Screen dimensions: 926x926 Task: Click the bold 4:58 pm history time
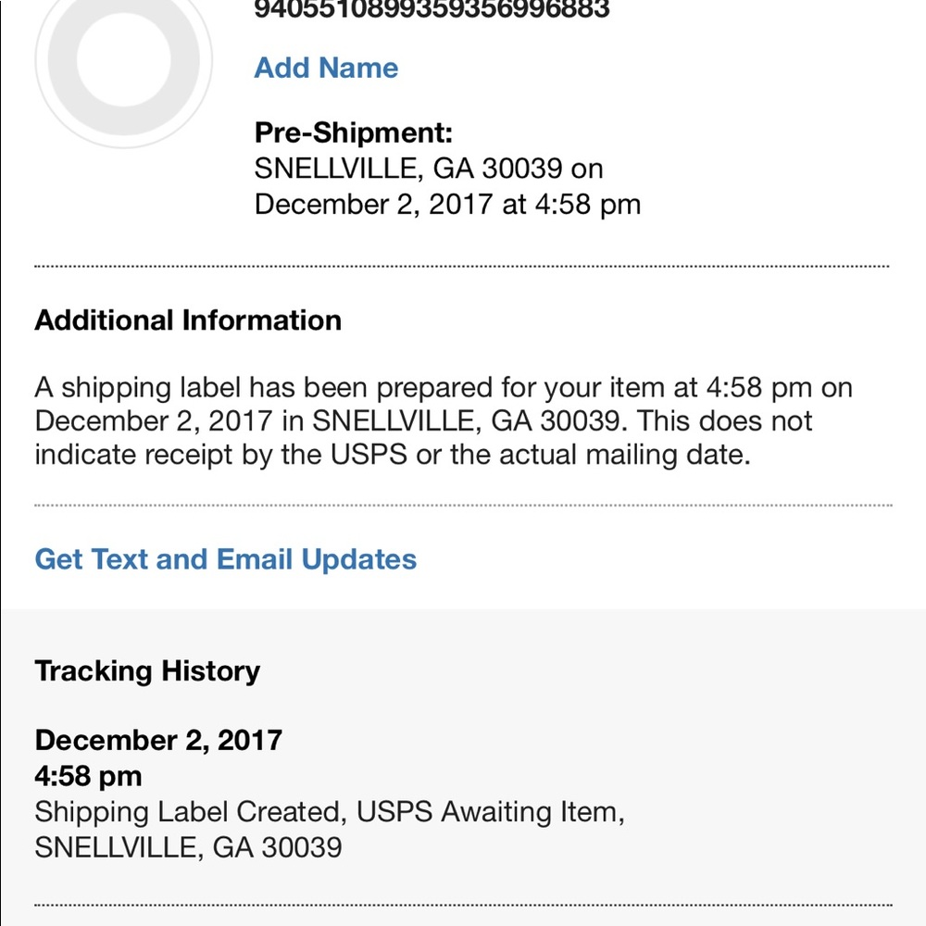coord(88,775)
